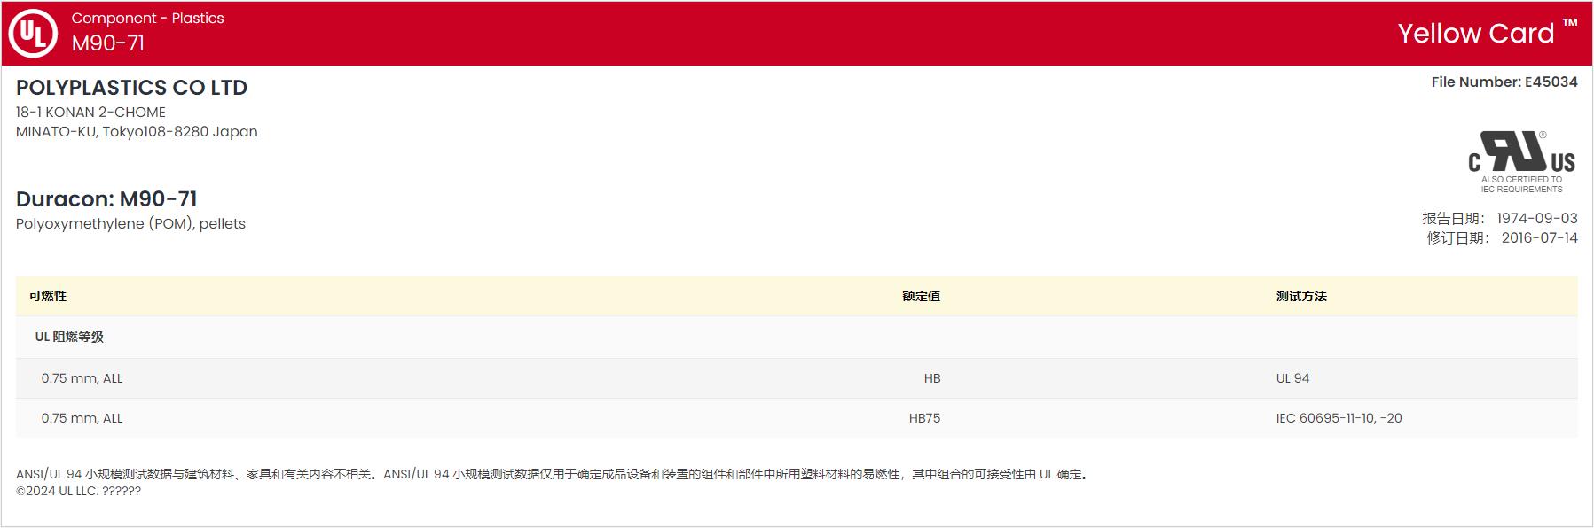
Task: Select File Number E45034
Action: [x=1504, y=82]
